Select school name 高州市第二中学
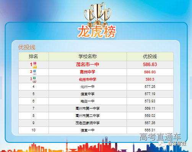Image resolution: width=192 pixels, height=152 pixels. tap(88, 116)
